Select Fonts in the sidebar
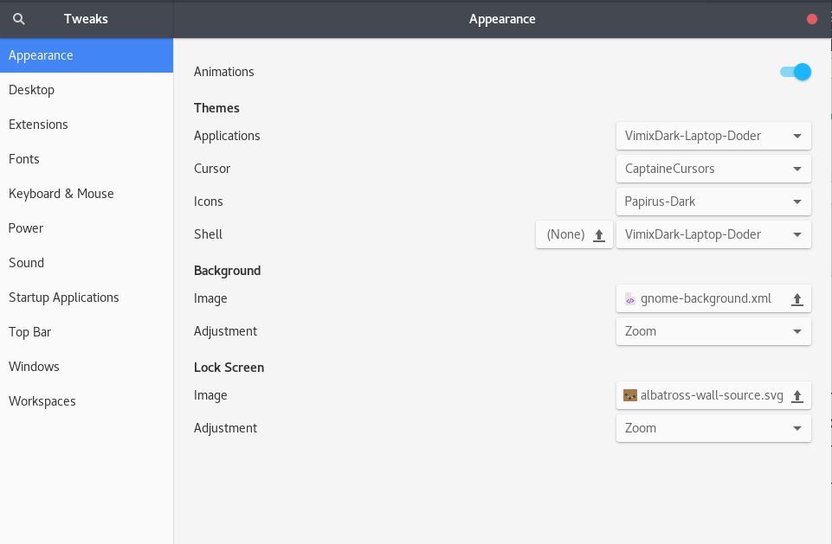Screen dimensions: 832x544 24,159
